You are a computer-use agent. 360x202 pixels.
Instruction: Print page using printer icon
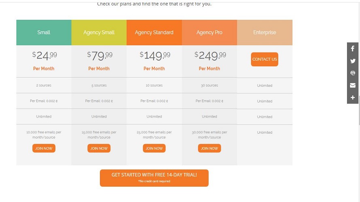tap(353, 73)
